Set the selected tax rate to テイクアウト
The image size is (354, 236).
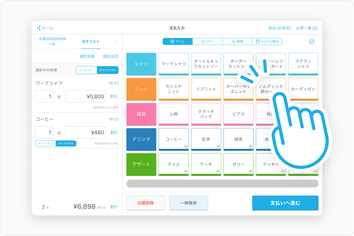[107, 70]
